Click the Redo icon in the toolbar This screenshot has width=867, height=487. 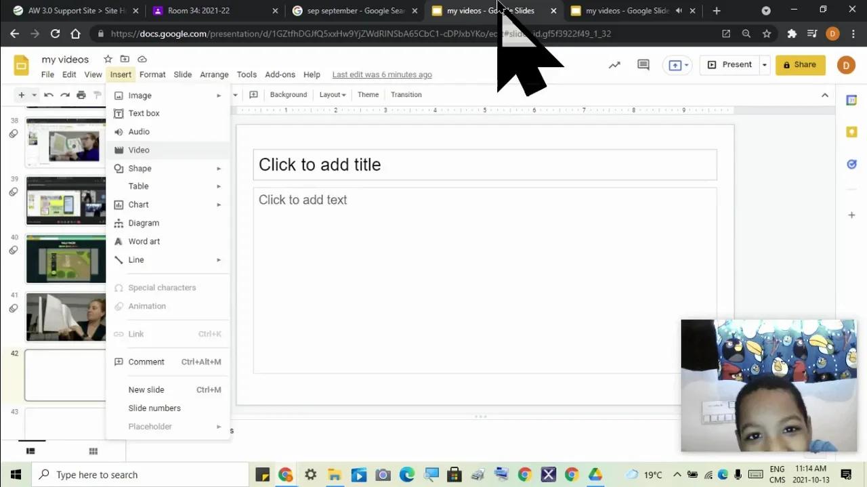point(64,95)
